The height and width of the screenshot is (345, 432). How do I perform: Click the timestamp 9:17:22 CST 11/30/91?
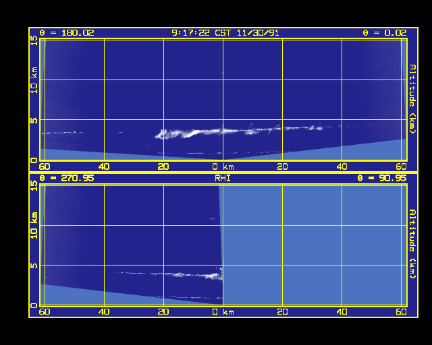coord(225,33)
